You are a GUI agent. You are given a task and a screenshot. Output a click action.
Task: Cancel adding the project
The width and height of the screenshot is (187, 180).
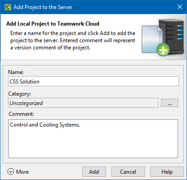[128, 171]
